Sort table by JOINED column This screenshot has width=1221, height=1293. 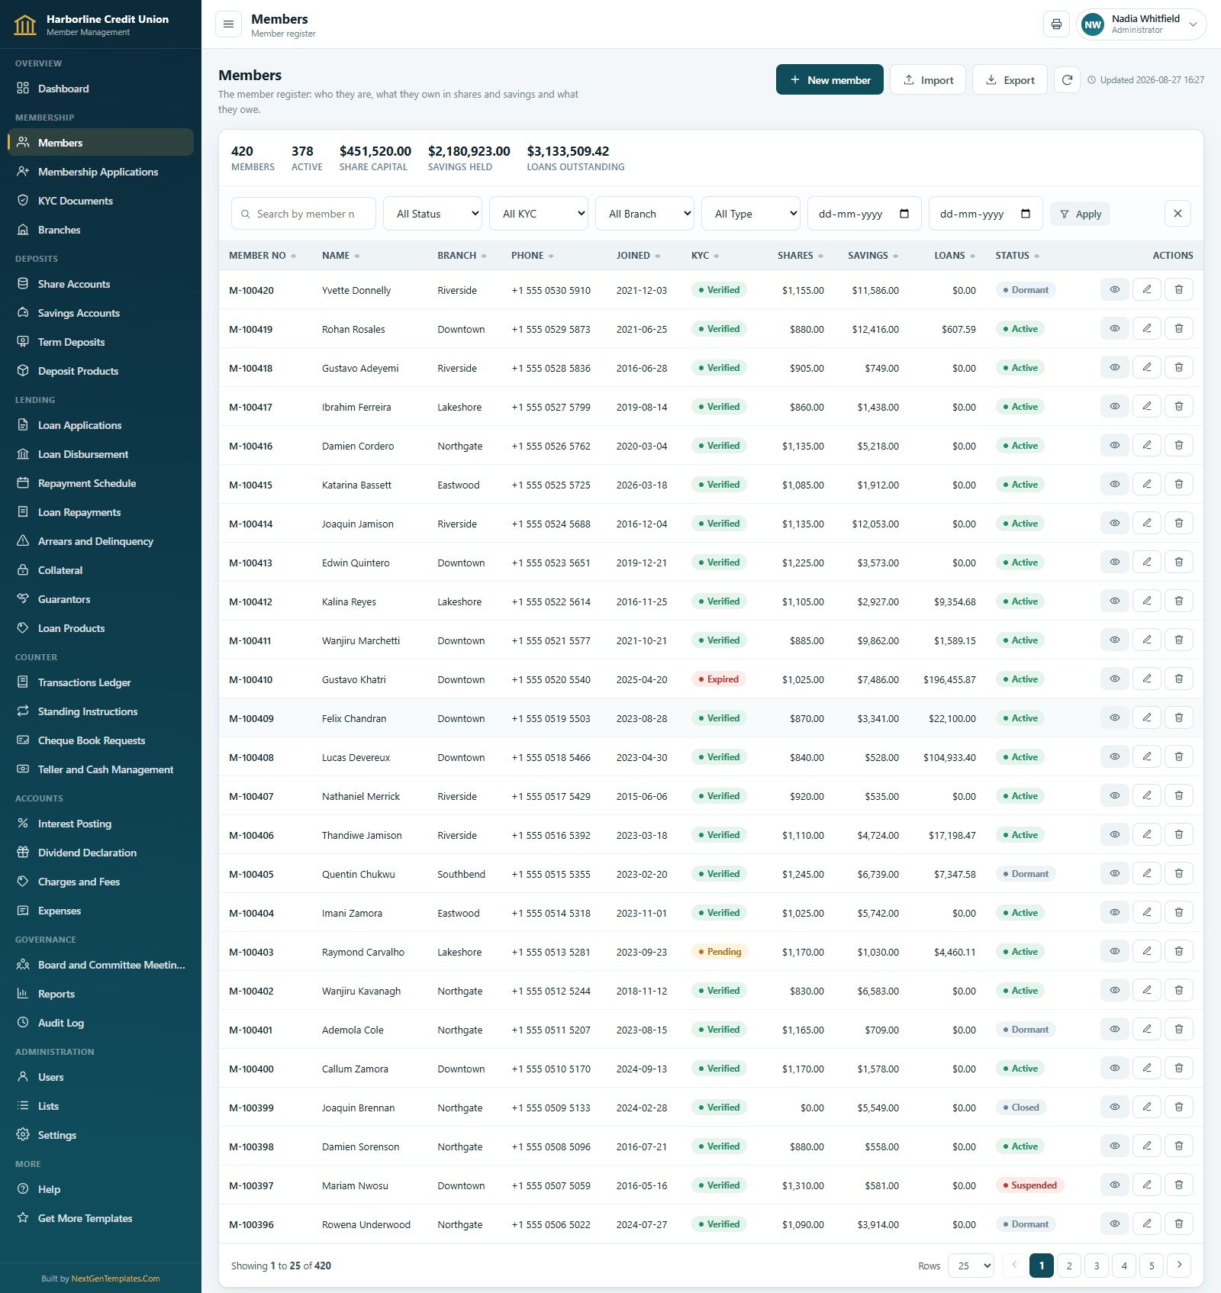[638, 256]
